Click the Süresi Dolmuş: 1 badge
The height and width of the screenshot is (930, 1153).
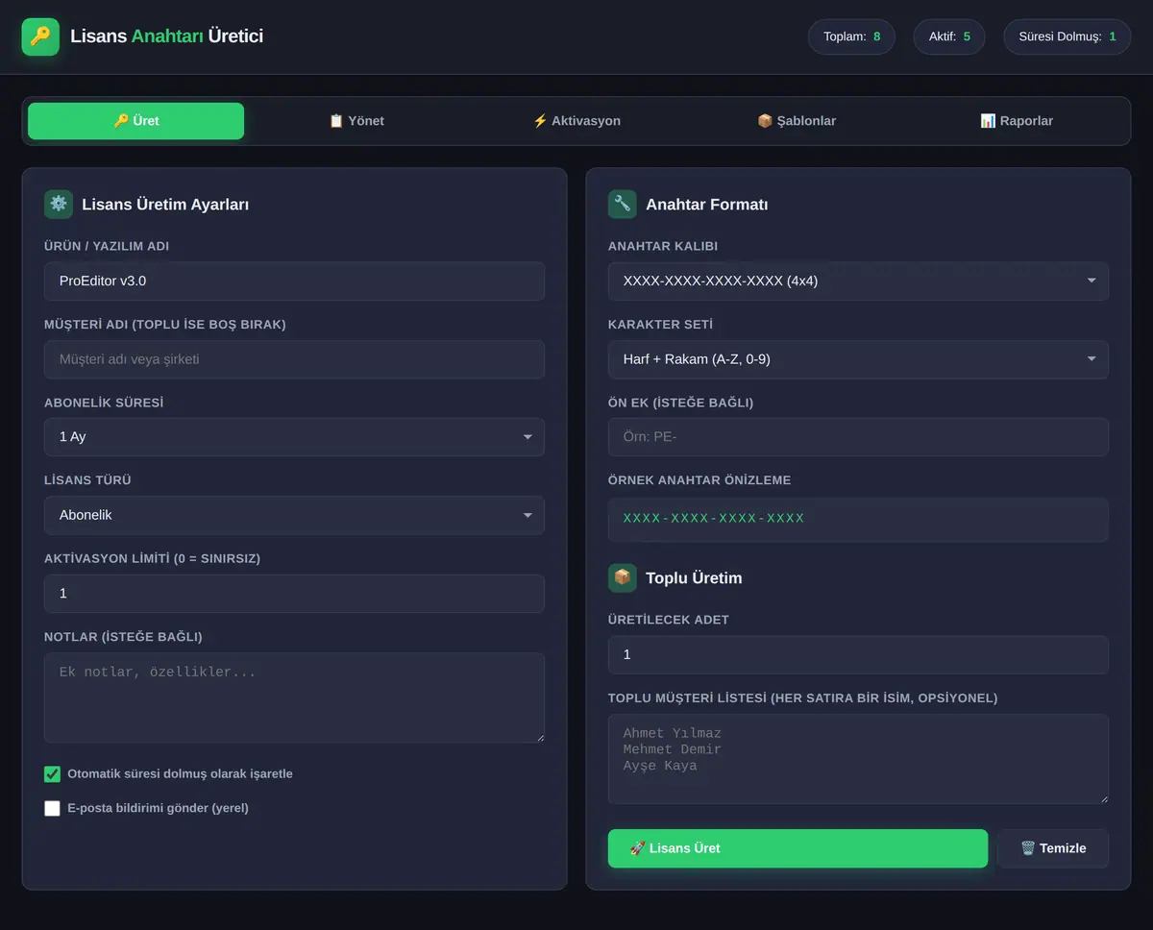pyautogui.click(x=1067, y=37)
